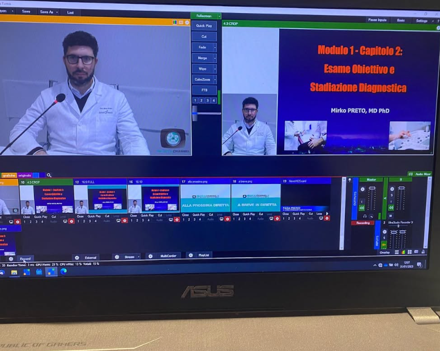Click the Master headphones monitor icon

coord(364,216)
